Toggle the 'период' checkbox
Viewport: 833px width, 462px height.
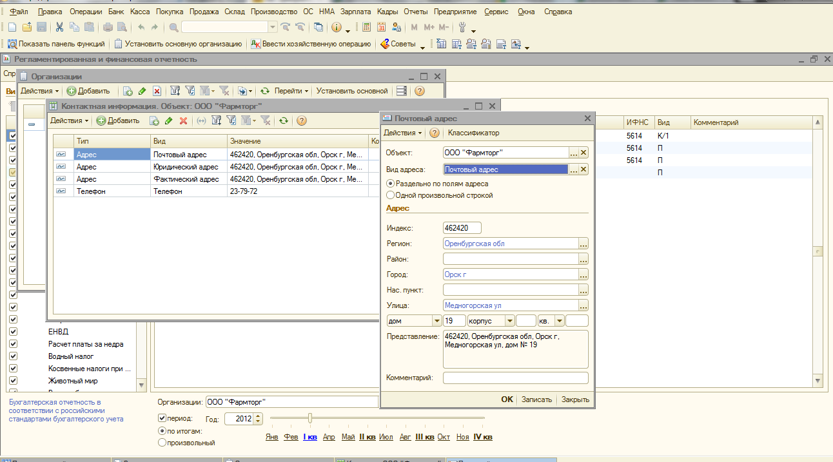coord(162,418)
